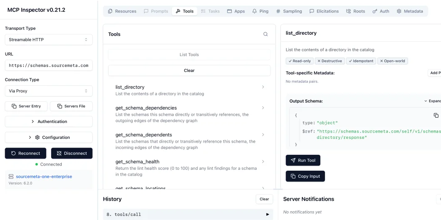Click the Connected status indicator
This screenshot has width=441, height=220.
[48, 164]
